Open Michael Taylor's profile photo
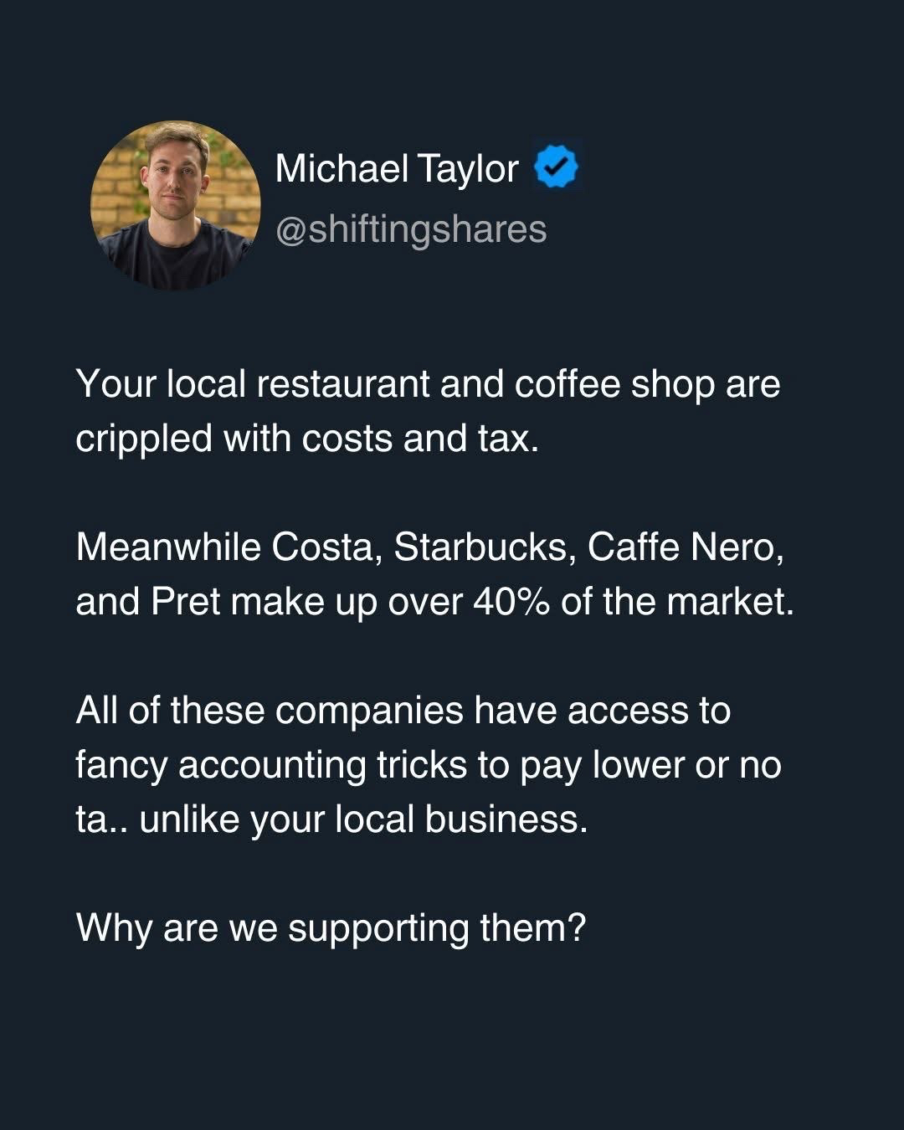This screenshot has width=904, height=1130. point(176,205)
